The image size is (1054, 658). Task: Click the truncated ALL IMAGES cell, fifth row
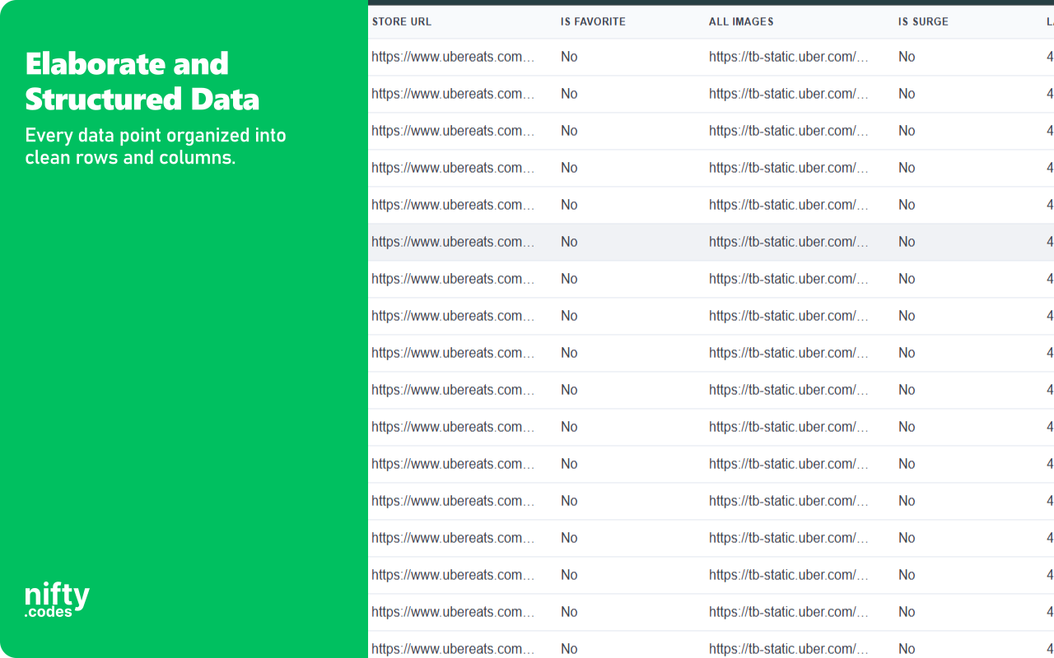[786, 205]
